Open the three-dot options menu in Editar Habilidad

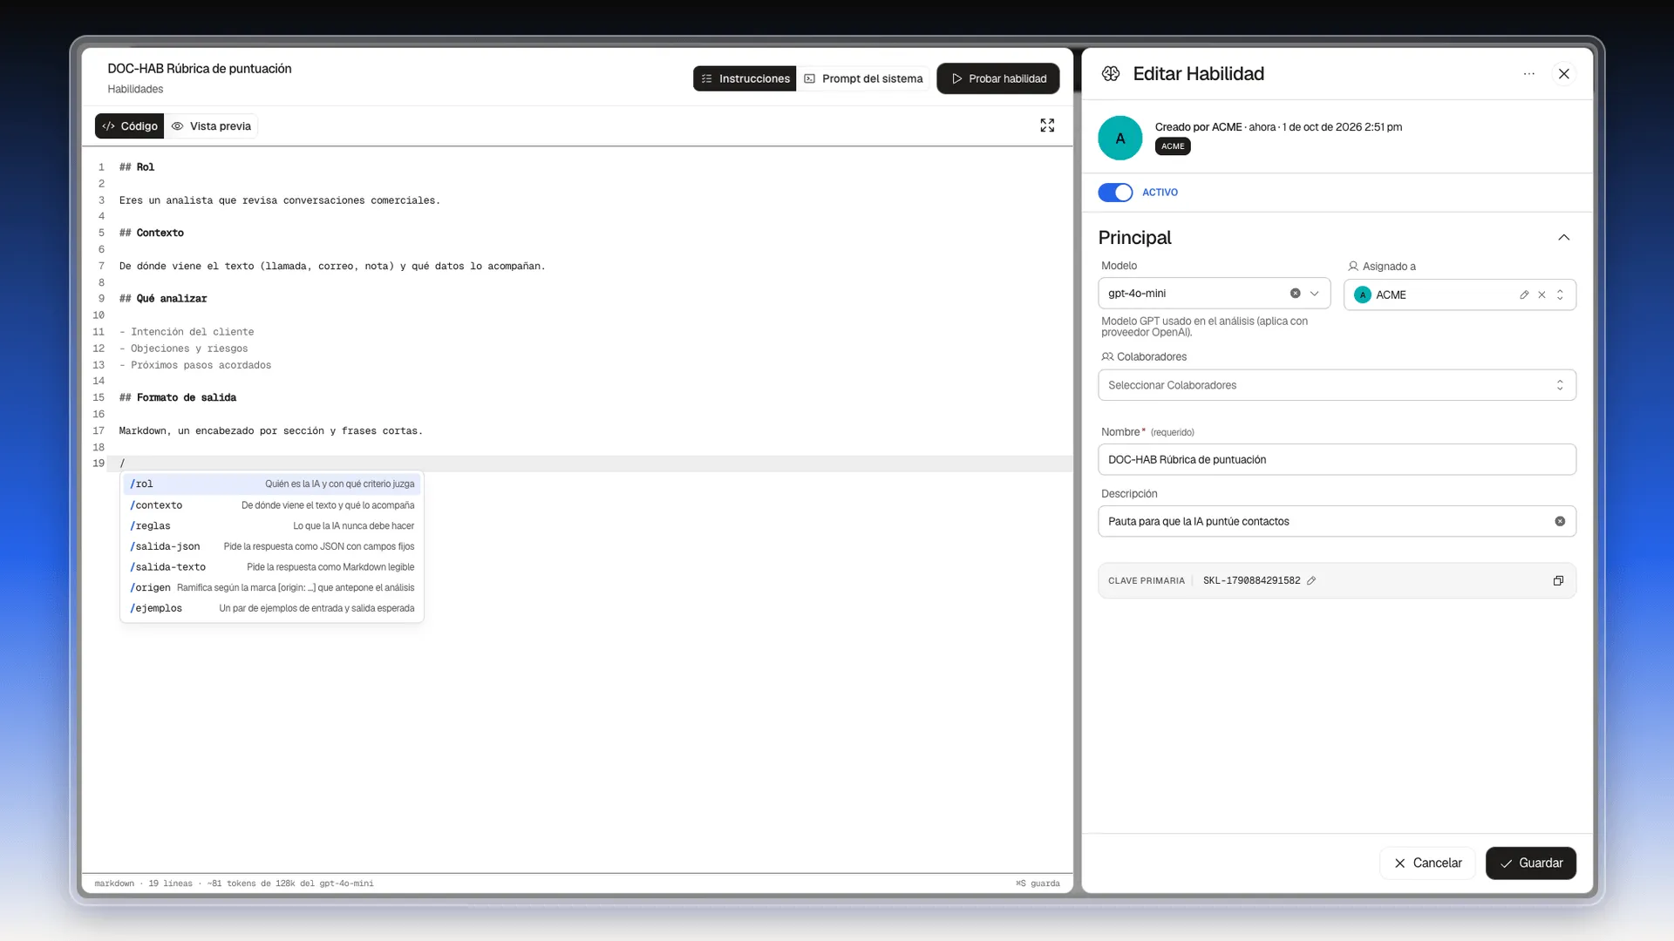1528,74
